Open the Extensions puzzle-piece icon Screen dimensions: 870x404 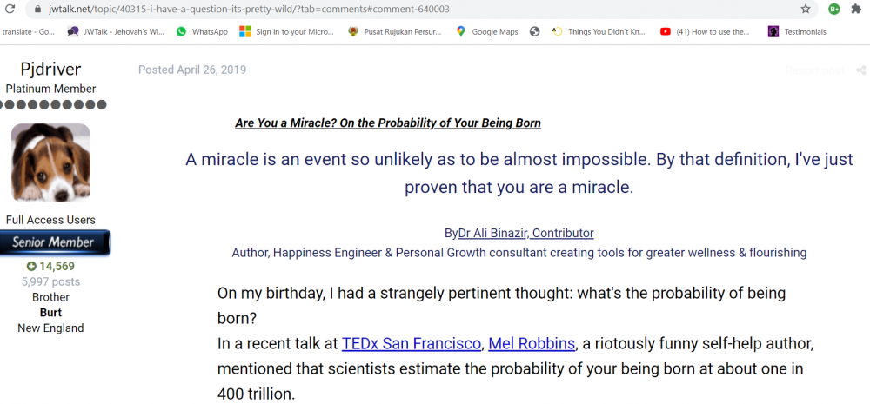(857, 9)
